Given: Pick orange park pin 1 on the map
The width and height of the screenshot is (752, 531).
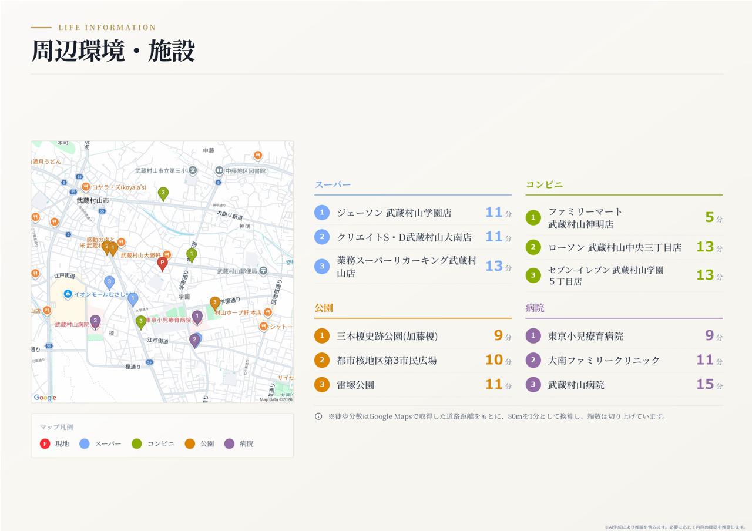Looking at the screenshot, I should point(113,249).
